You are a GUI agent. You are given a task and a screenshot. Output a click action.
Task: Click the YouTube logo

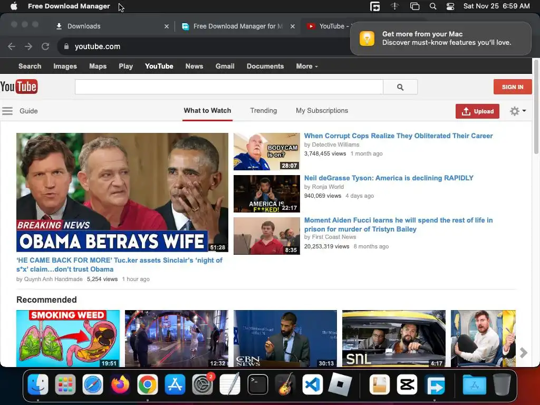coord(19,87)
